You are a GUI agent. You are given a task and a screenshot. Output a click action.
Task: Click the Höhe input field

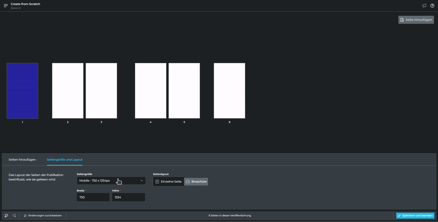tap(128, 197)
